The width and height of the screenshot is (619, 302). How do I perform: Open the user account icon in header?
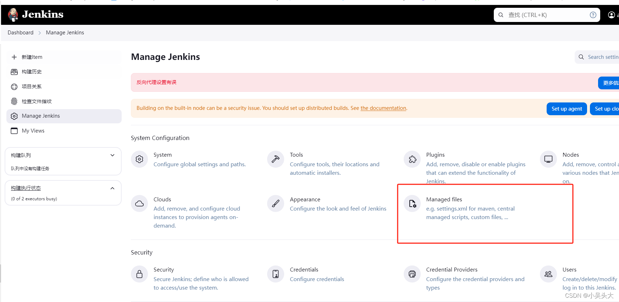tap(612, 15)
